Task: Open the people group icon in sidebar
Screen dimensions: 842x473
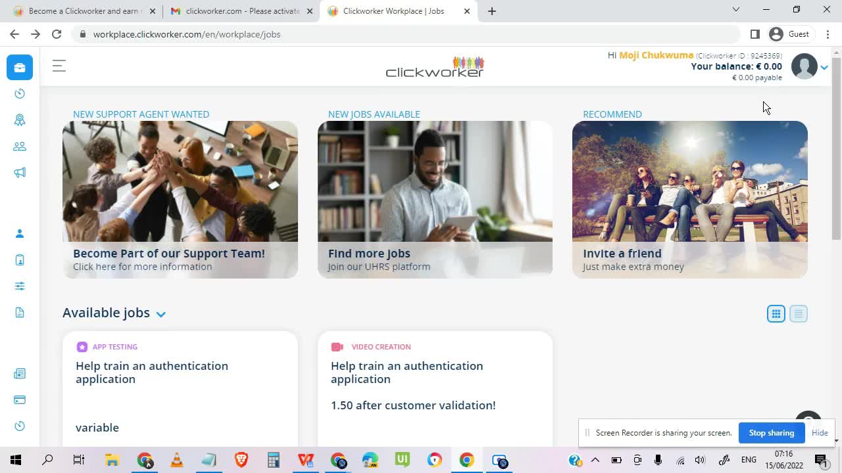Action: click(20, 146)
